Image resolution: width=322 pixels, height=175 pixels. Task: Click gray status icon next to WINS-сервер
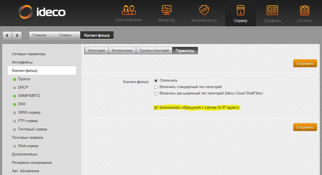(14, 113)
